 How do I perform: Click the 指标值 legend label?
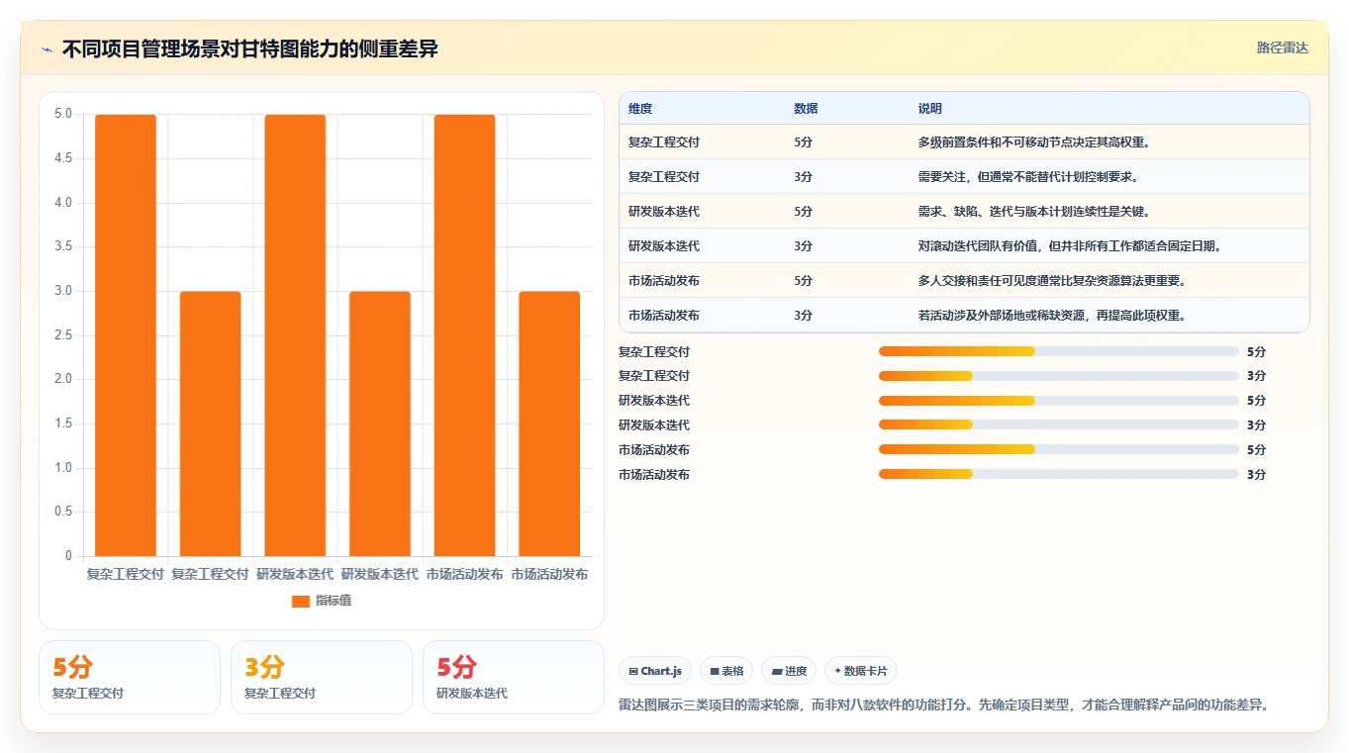[x=333, y=601]
